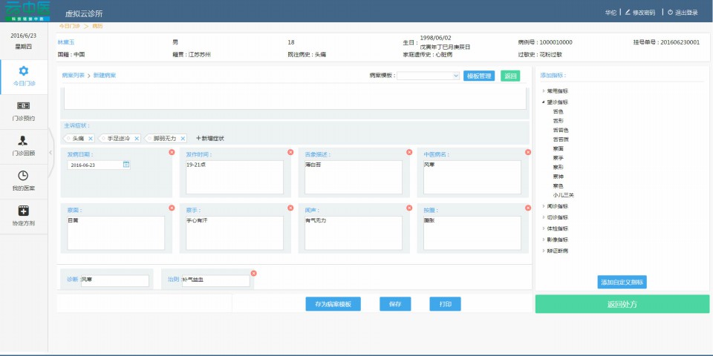Open calendar picker for 发病日期
Screen dimensions: 713x356
(x=126, y=165)
